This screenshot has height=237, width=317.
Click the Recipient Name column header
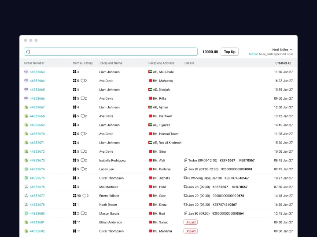[111, 63]
